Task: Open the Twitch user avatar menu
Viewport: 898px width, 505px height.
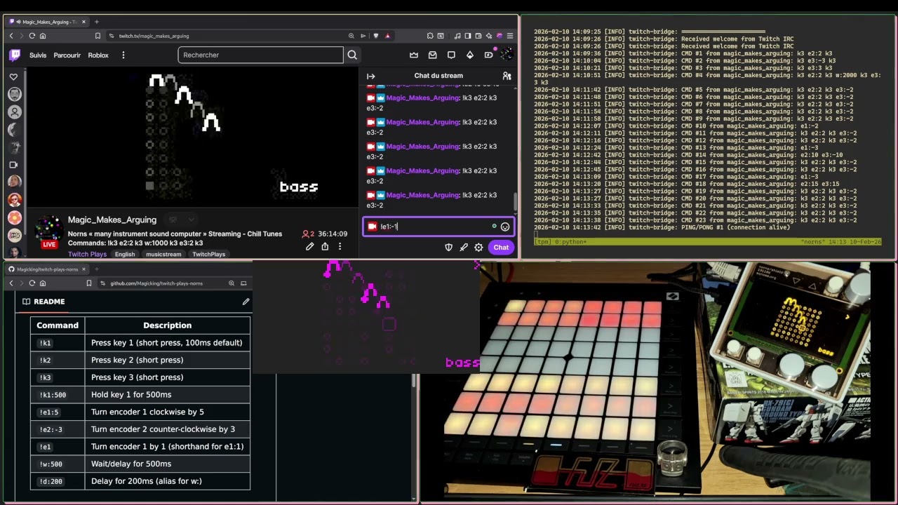Action: coord(507,54)
